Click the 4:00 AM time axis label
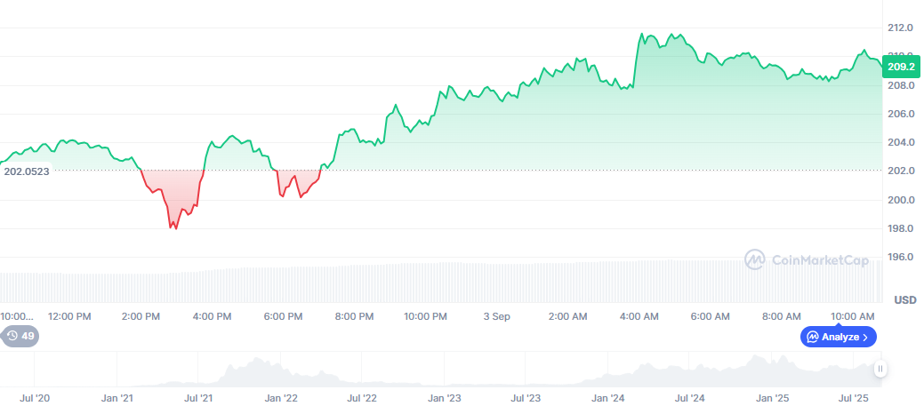Image resolution: width=924 pixels, height=406 pixels. (639, 316)
